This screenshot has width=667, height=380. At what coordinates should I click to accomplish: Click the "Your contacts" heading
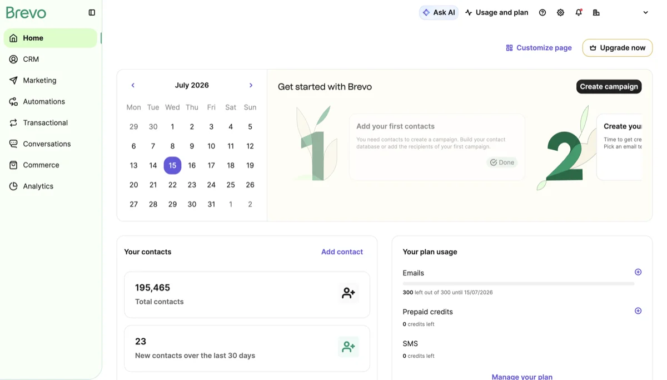tap(148, 251)
